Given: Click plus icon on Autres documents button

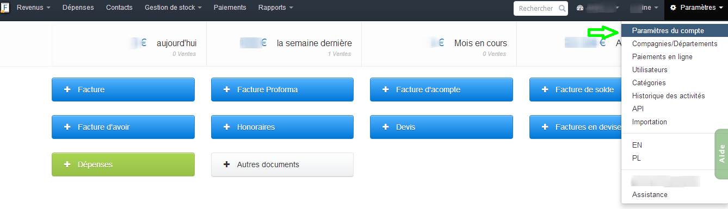Looking at the screenshot, I should point(227,164).
